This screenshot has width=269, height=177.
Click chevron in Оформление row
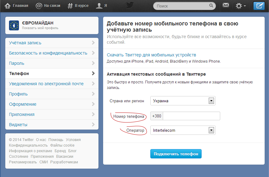point(93,104)
